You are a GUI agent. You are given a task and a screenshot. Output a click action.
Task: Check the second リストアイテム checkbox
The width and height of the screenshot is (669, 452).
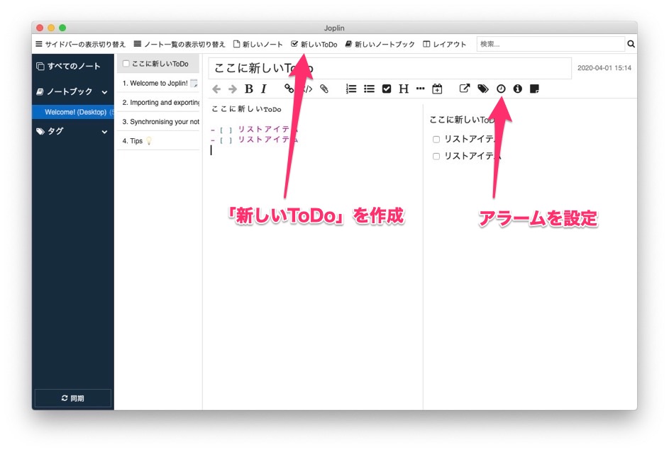(x=436, y=156)
